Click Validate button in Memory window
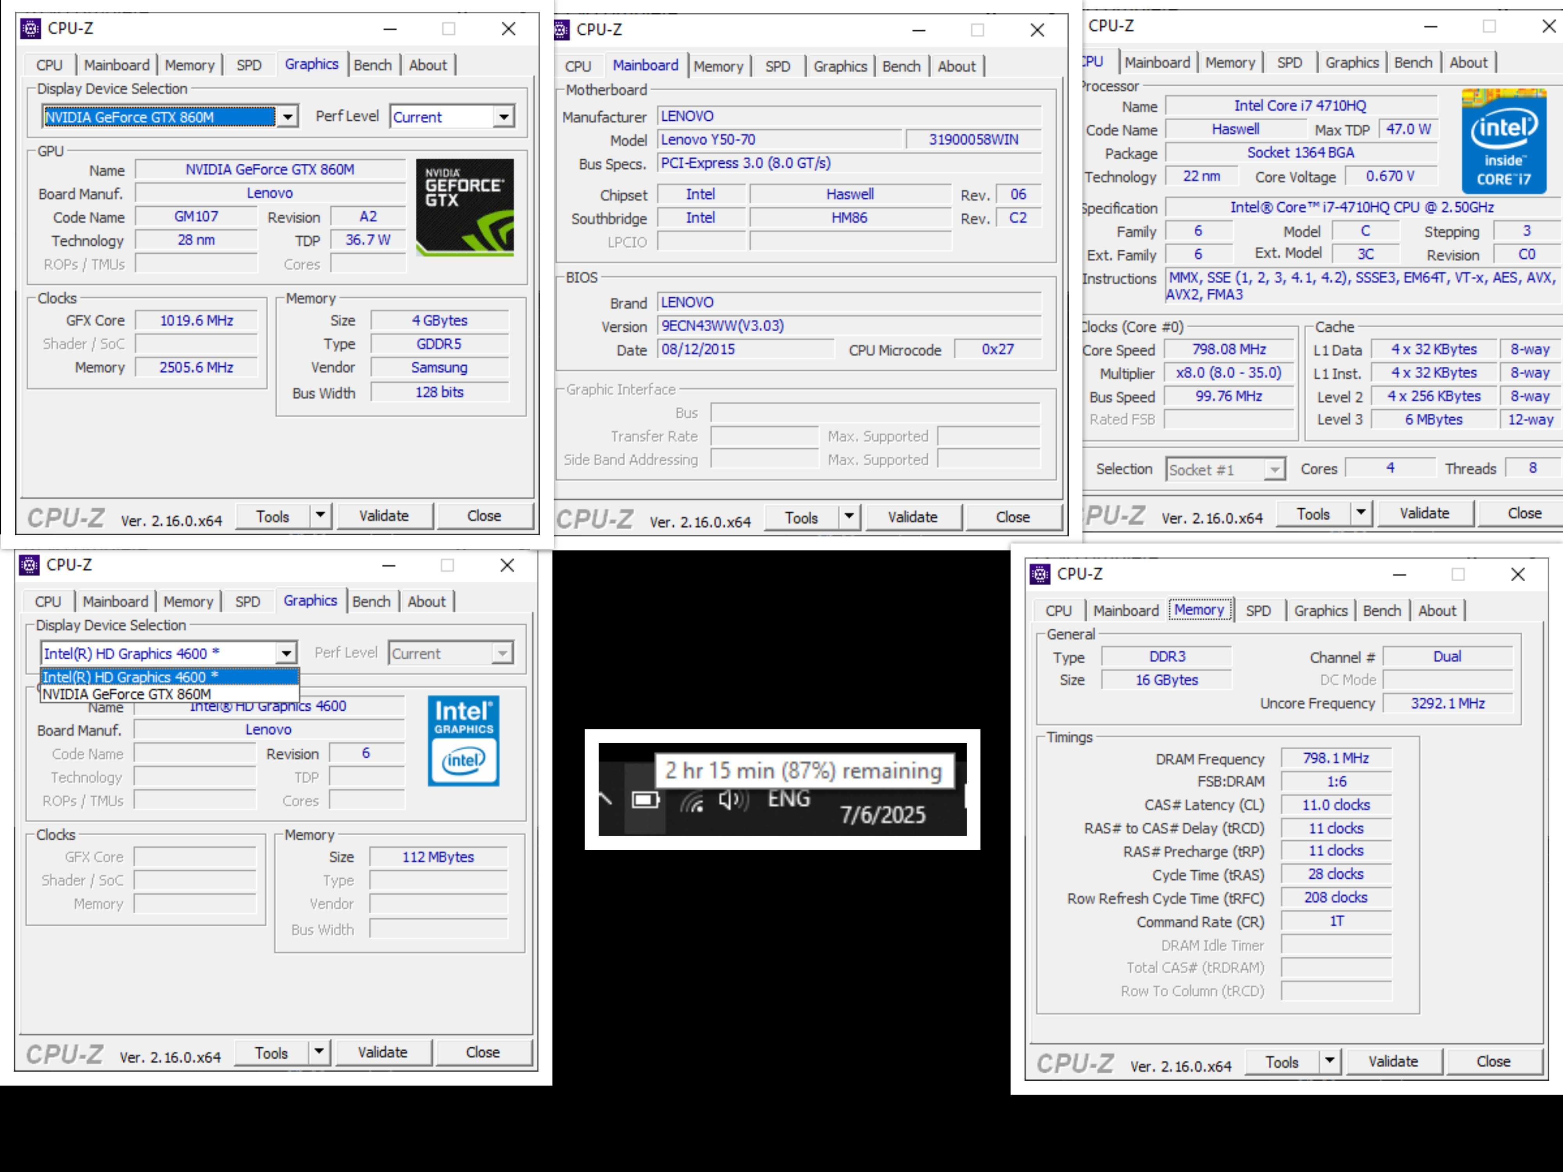1563x1172 pixels. click(1393, 1061)
